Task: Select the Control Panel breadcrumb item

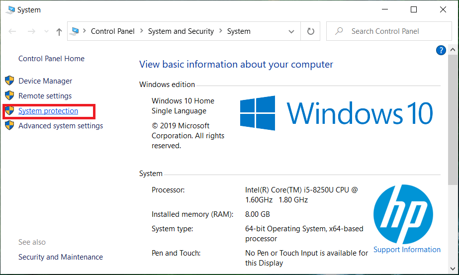Action: [112, 31]
